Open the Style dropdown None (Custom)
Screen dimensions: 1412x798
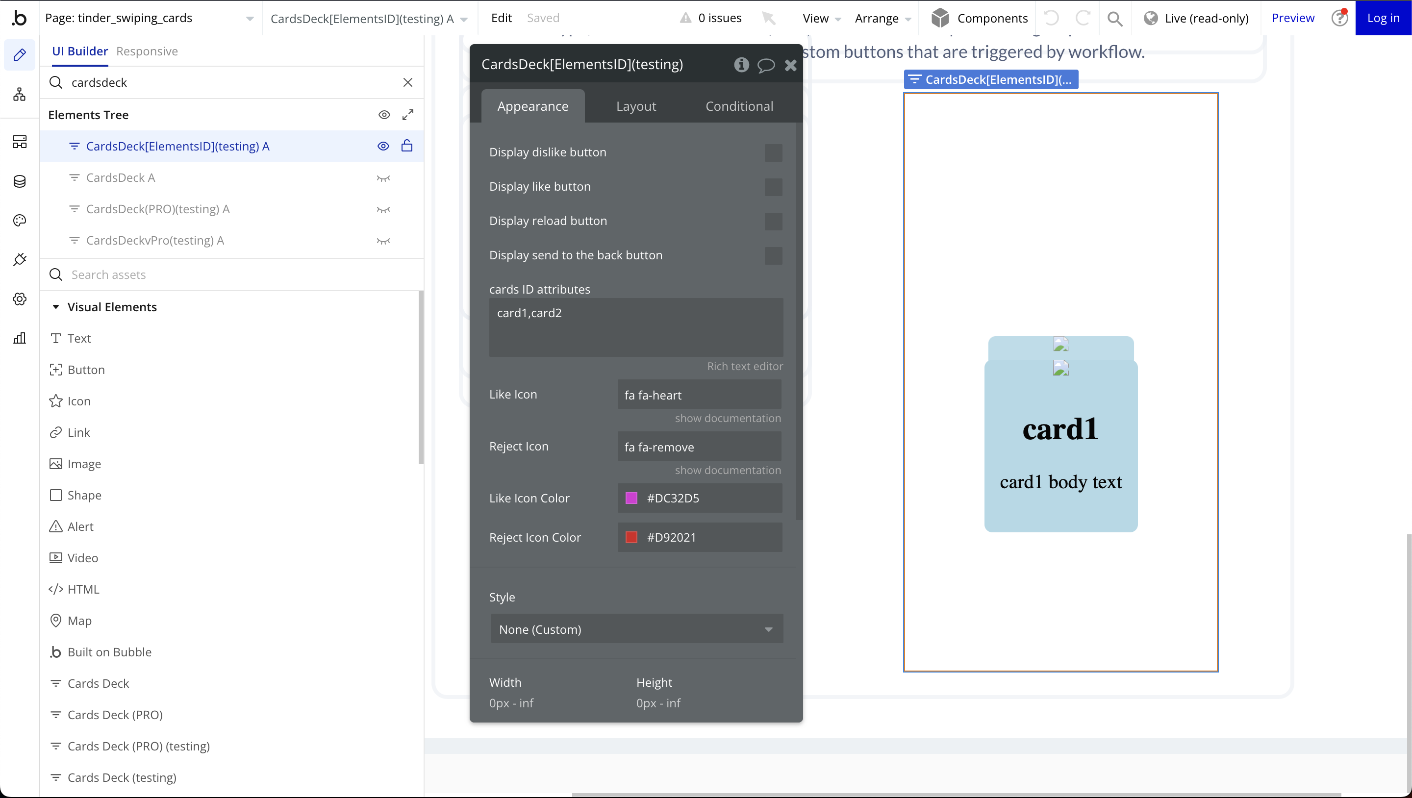point(636,629)
